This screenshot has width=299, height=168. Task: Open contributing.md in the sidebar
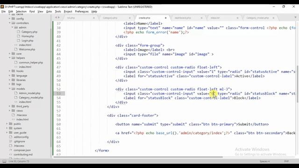(23, 154)
